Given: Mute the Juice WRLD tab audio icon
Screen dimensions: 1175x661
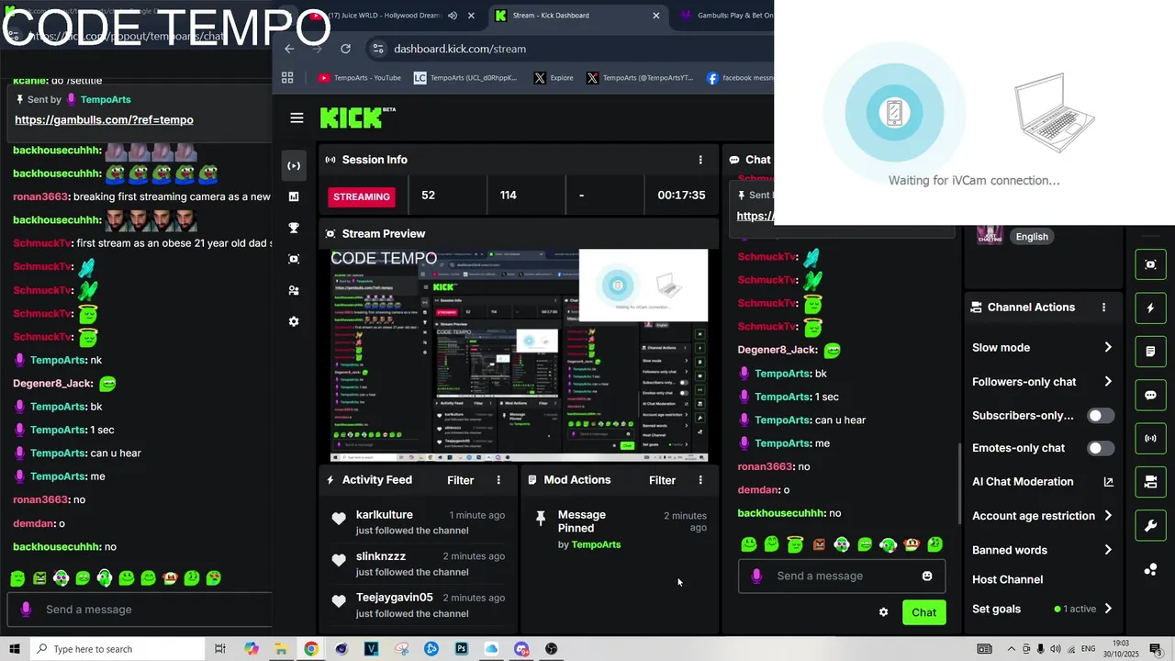Looking at the screenshot, I should click(453, 16).
